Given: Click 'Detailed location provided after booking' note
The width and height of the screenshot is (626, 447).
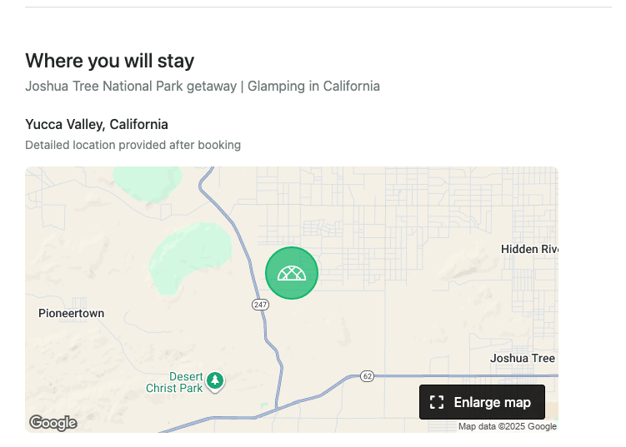Looking at the screenshot, I should click(133, 145).
